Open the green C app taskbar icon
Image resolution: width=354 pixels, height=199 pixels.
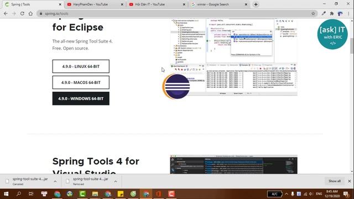[82, 194]
